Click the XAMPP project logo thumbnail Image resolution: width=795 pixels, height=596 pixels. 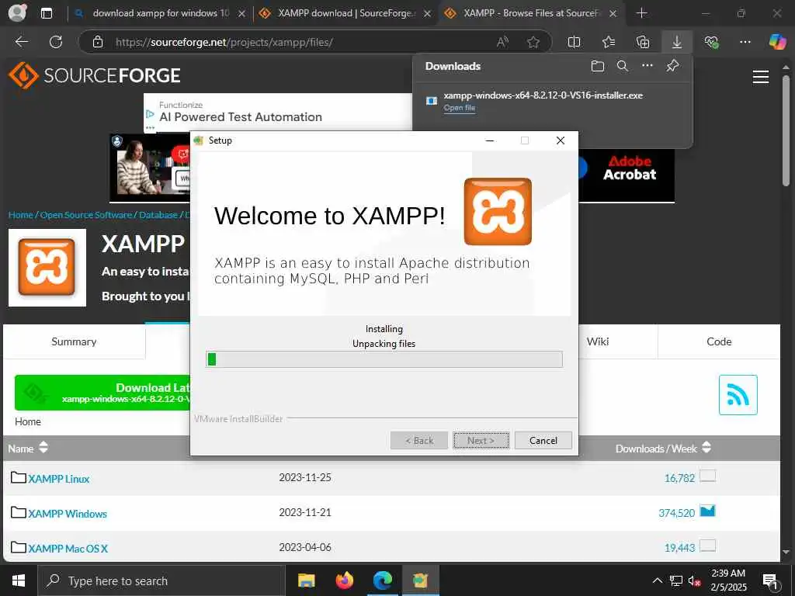coord(47,268)
